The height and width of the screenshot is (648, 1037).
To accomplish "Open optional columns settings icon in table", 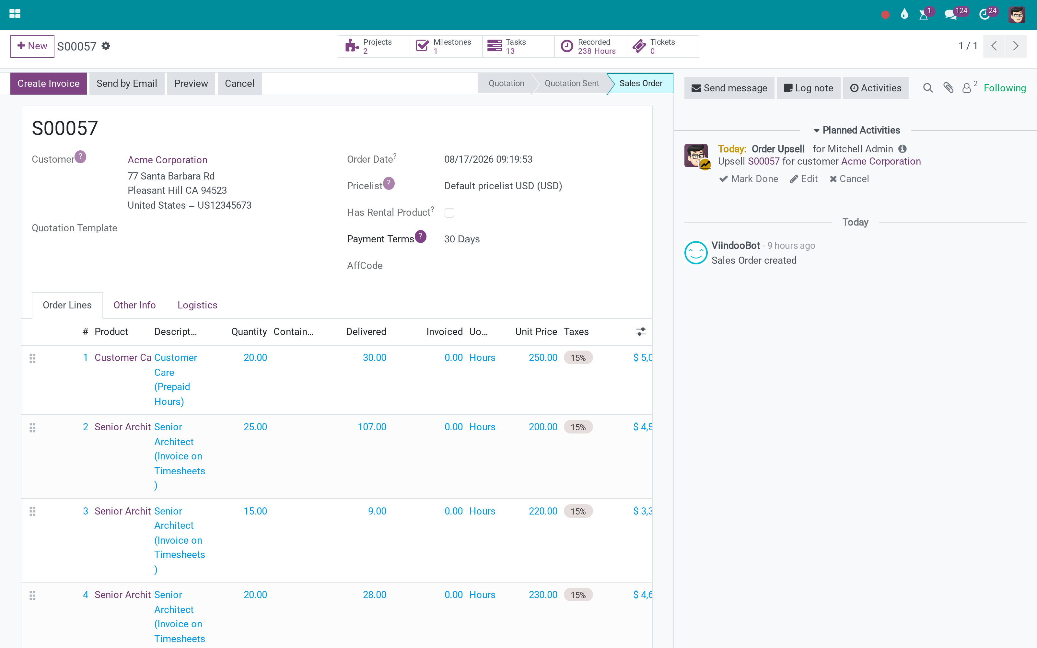I will (x=641, y=332).
